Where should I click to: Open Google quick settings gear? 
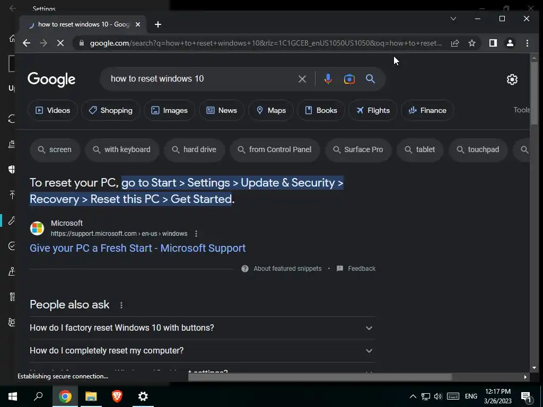point(512,79)
